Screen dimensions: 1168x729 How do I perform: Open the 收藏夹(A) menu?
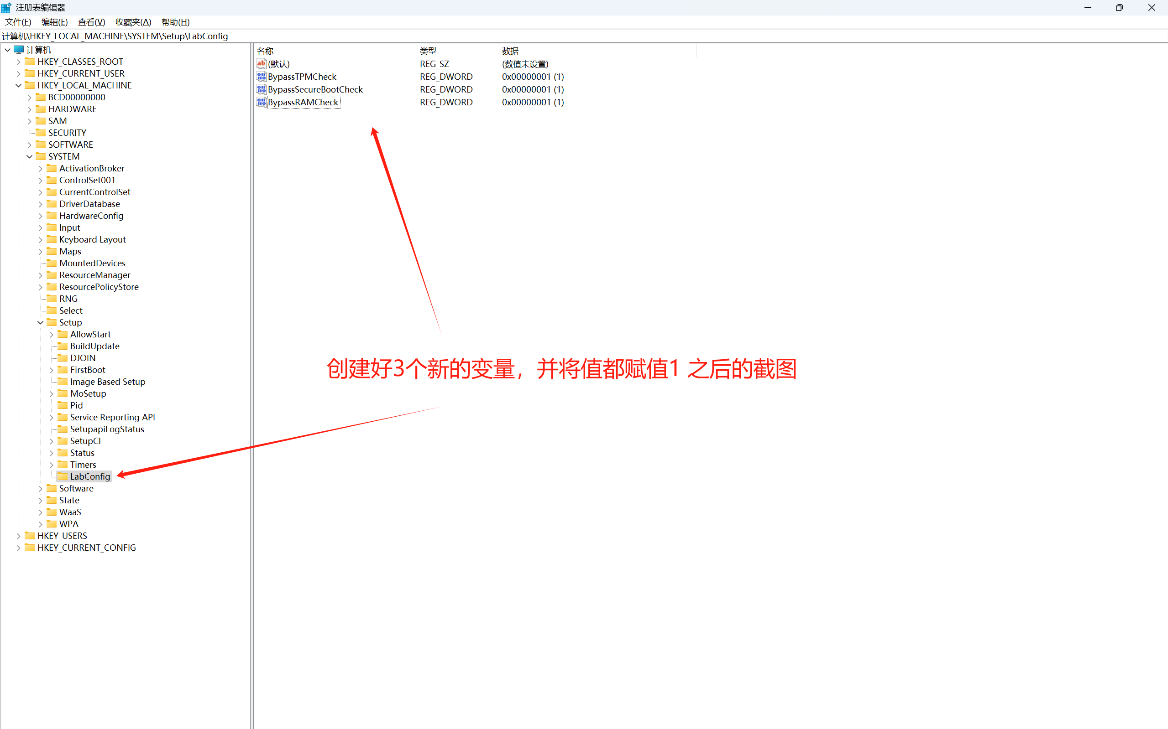133,22
